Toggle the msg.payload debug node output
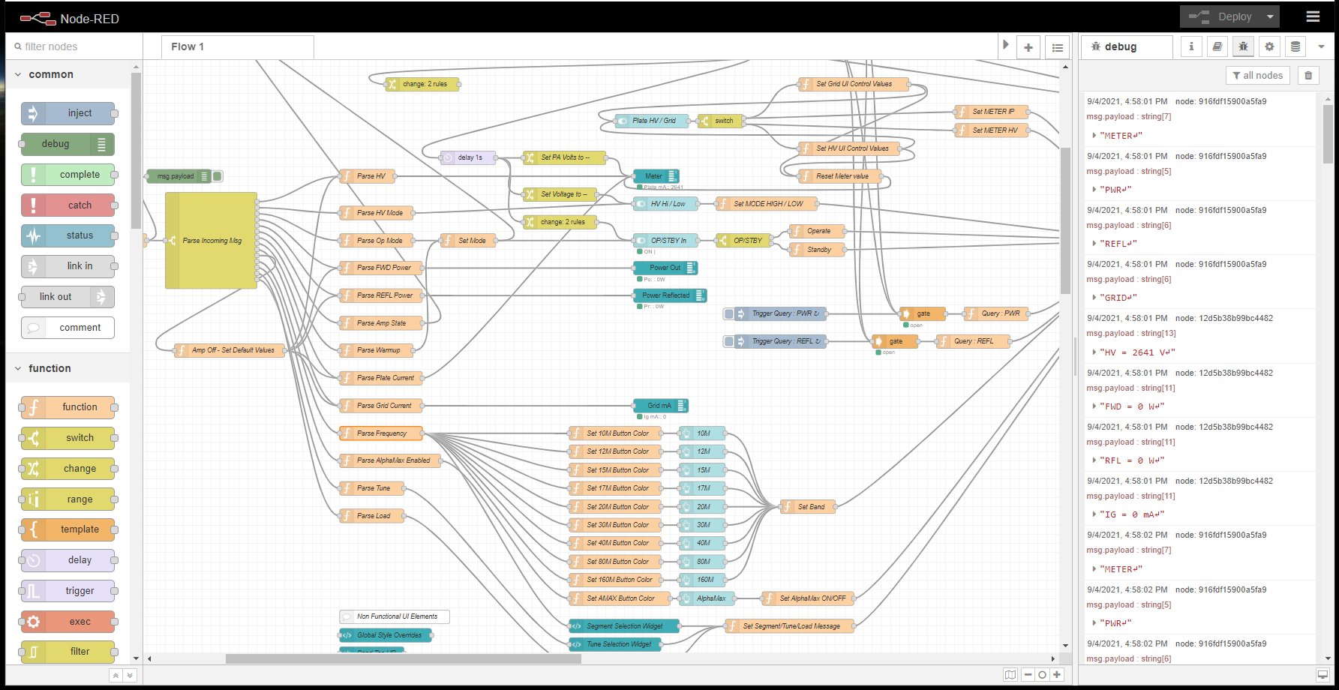Screen dimensions: 1339x690 218,176
